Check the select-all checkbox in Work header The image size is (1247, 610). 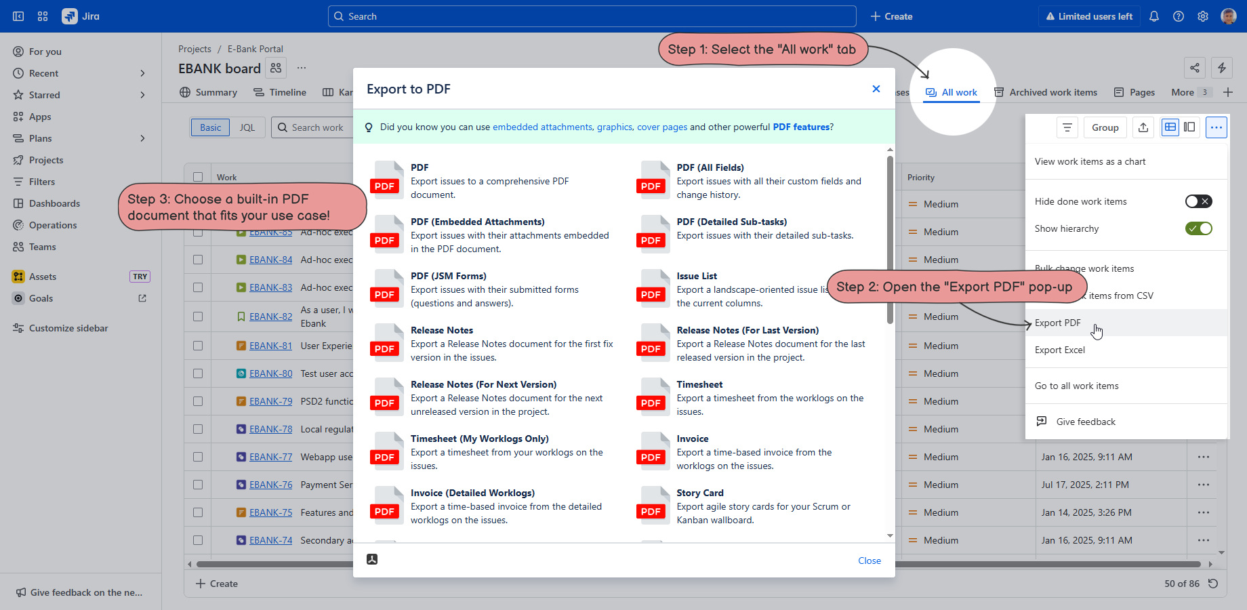[198, 177]
